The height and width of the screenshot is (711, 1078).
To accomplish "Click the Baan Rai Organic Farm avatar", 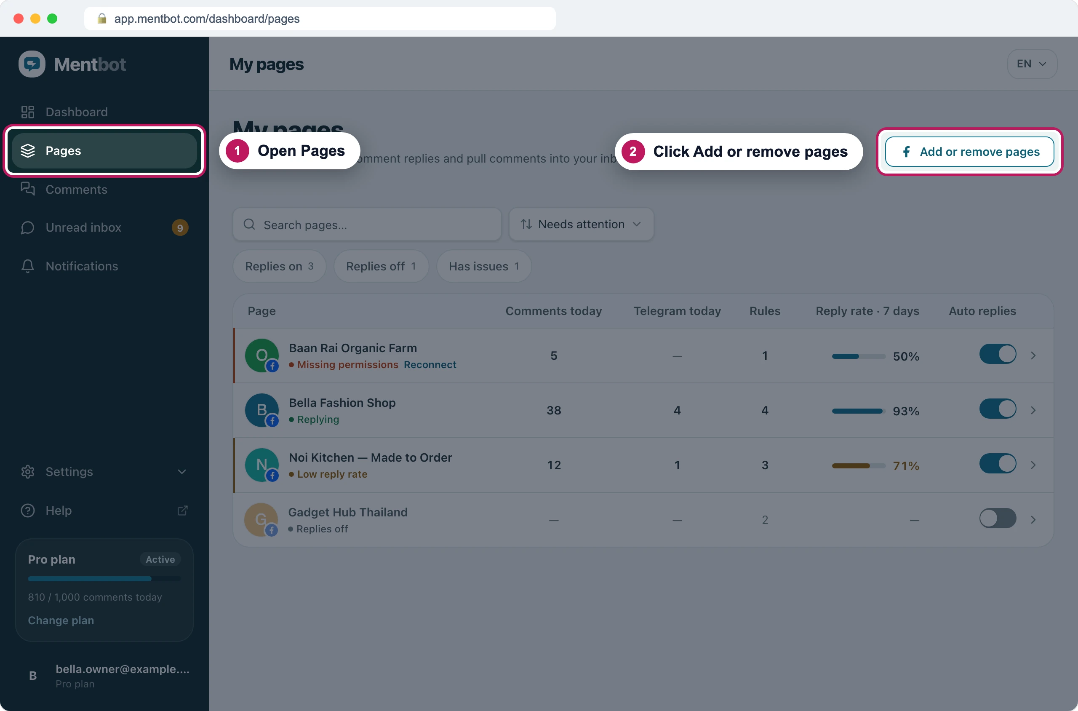I will point(261,355).
